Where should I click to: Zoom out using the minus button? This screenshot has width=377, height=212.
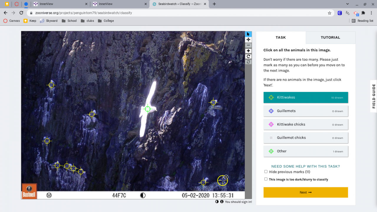tap(248, 45)
